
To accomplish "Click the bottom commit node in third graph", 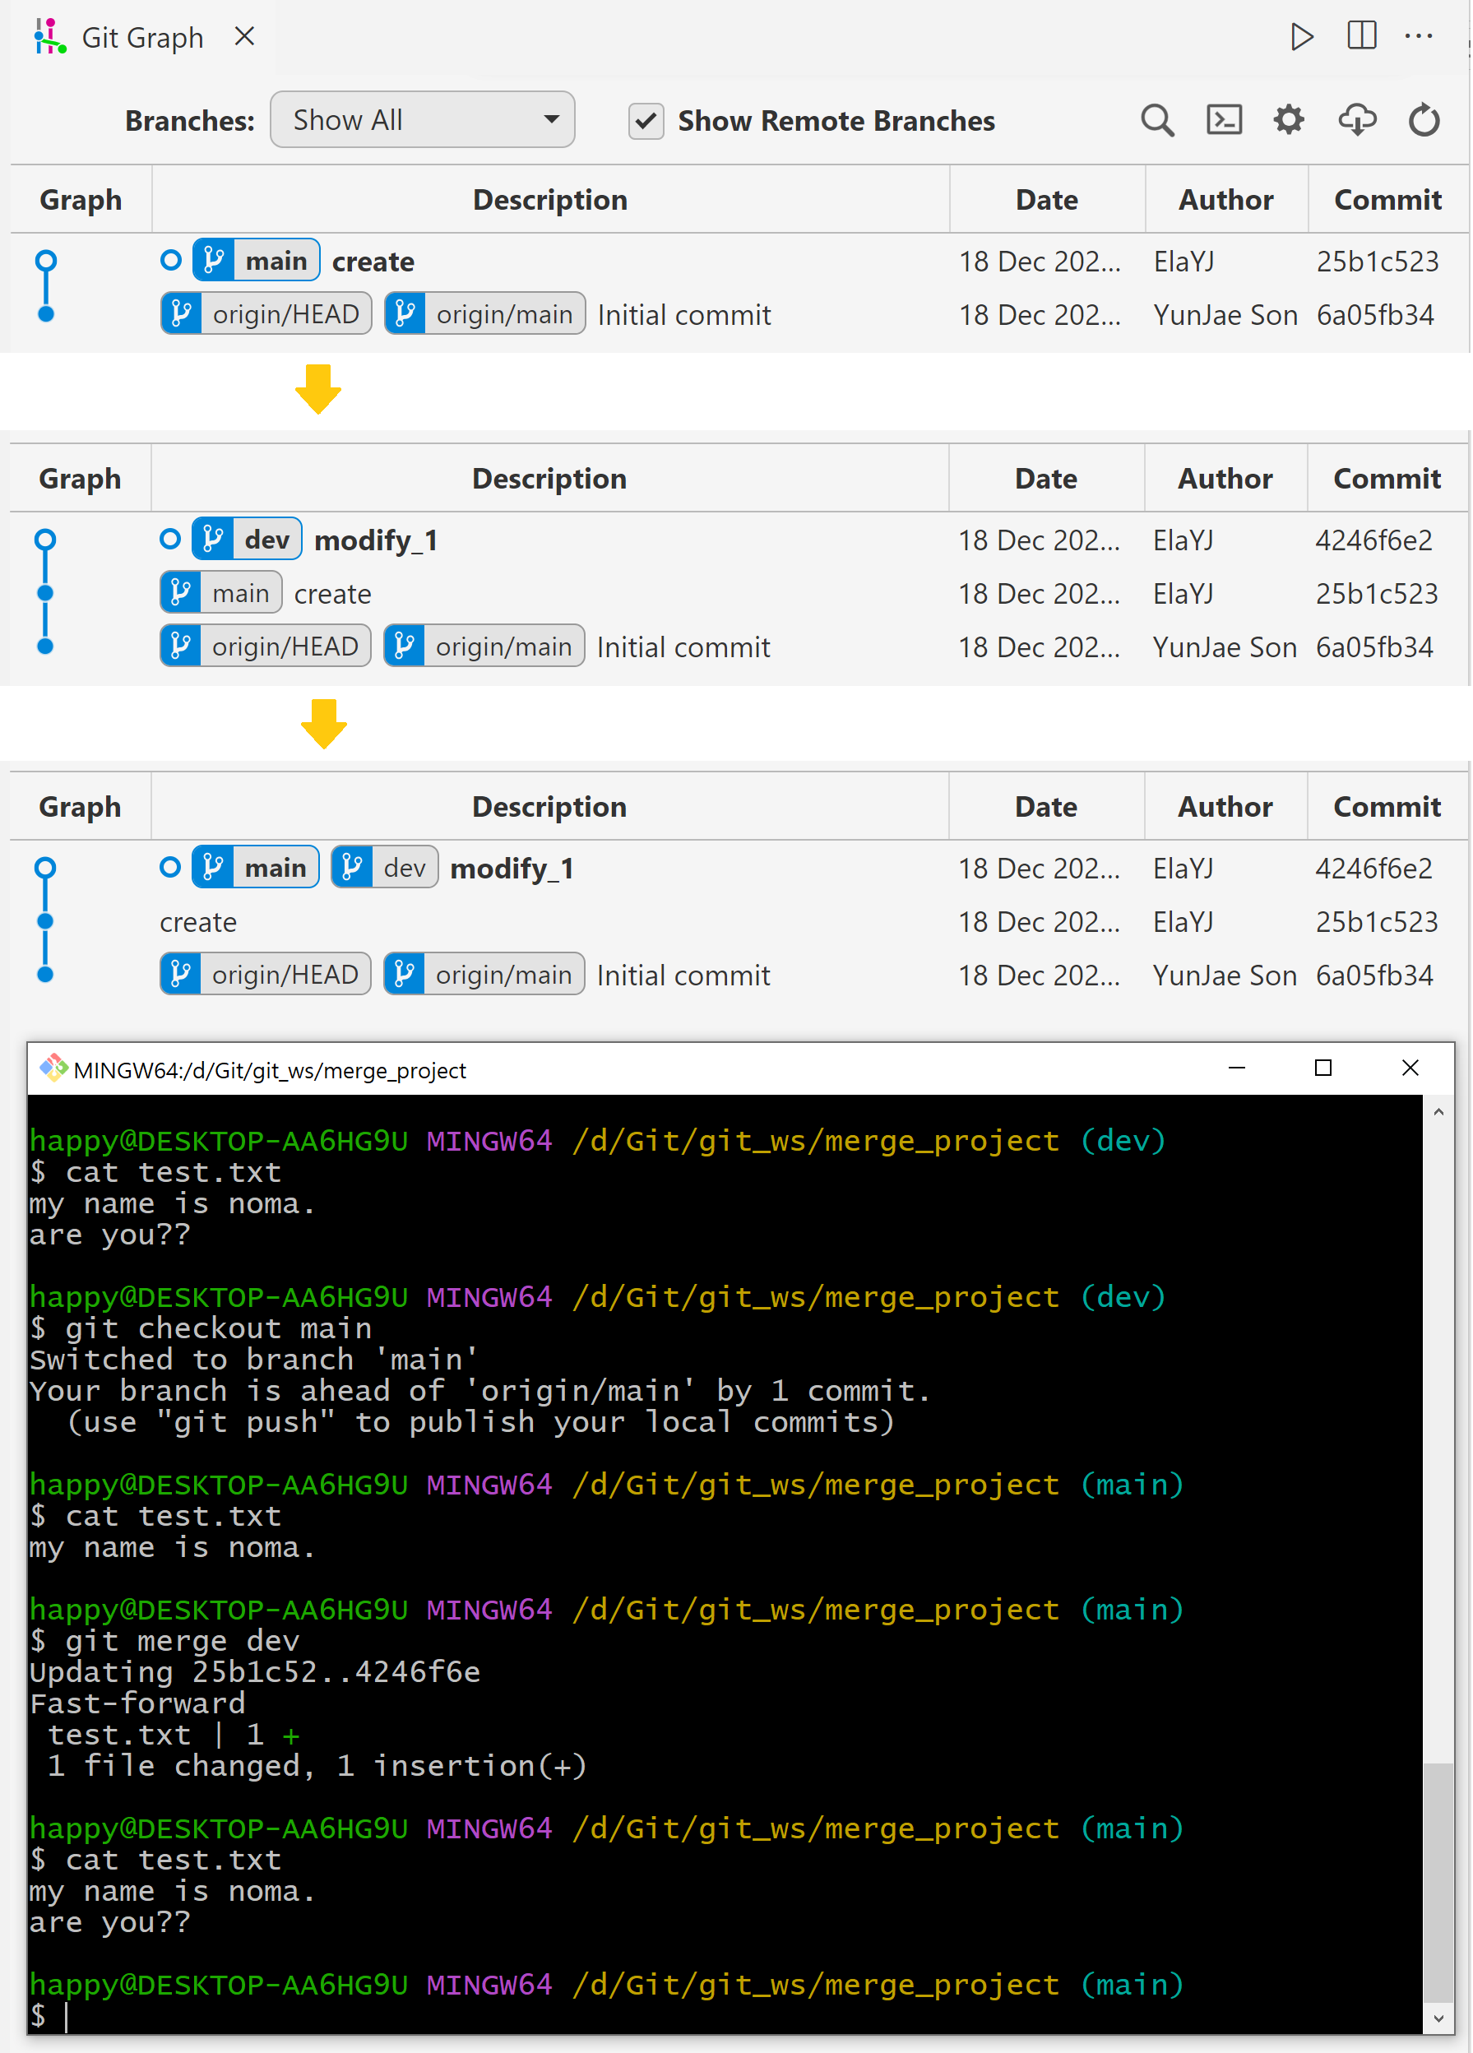I will click(45, 975).
